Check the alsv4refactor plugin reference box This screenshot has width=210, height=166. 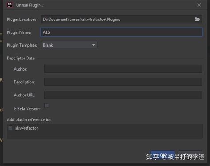(11, 128)
